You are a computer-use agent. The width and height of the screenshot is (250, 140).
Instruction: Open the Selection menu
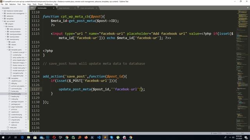click(x=12, y=4)
